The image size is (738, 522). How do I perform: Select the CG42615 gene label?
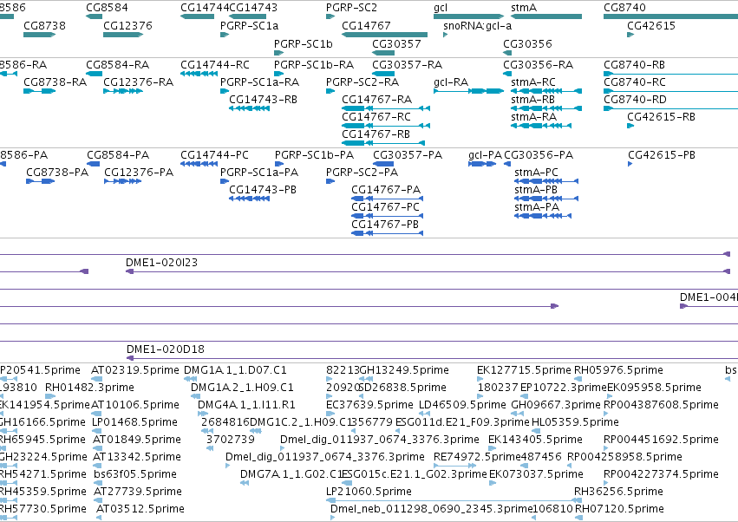pos(651,26)
